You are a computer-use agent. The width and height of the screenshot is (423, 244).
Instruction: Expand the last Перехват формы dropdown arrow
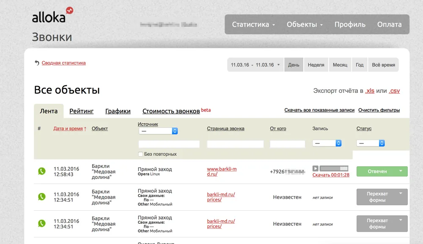point(401,220)
